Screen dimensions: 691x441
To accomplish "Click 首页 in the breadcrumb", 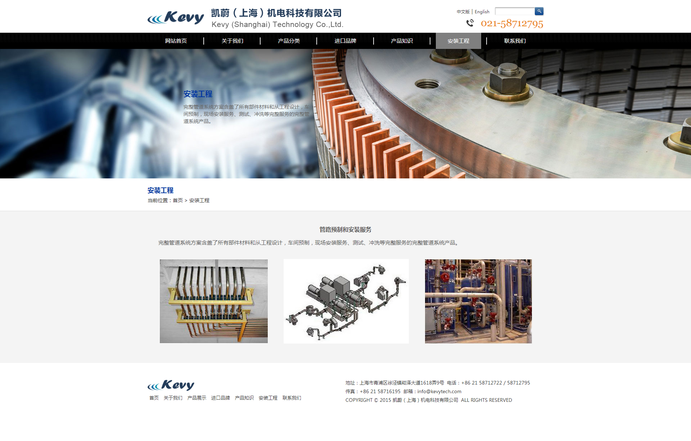I will [x=178, y=200].
